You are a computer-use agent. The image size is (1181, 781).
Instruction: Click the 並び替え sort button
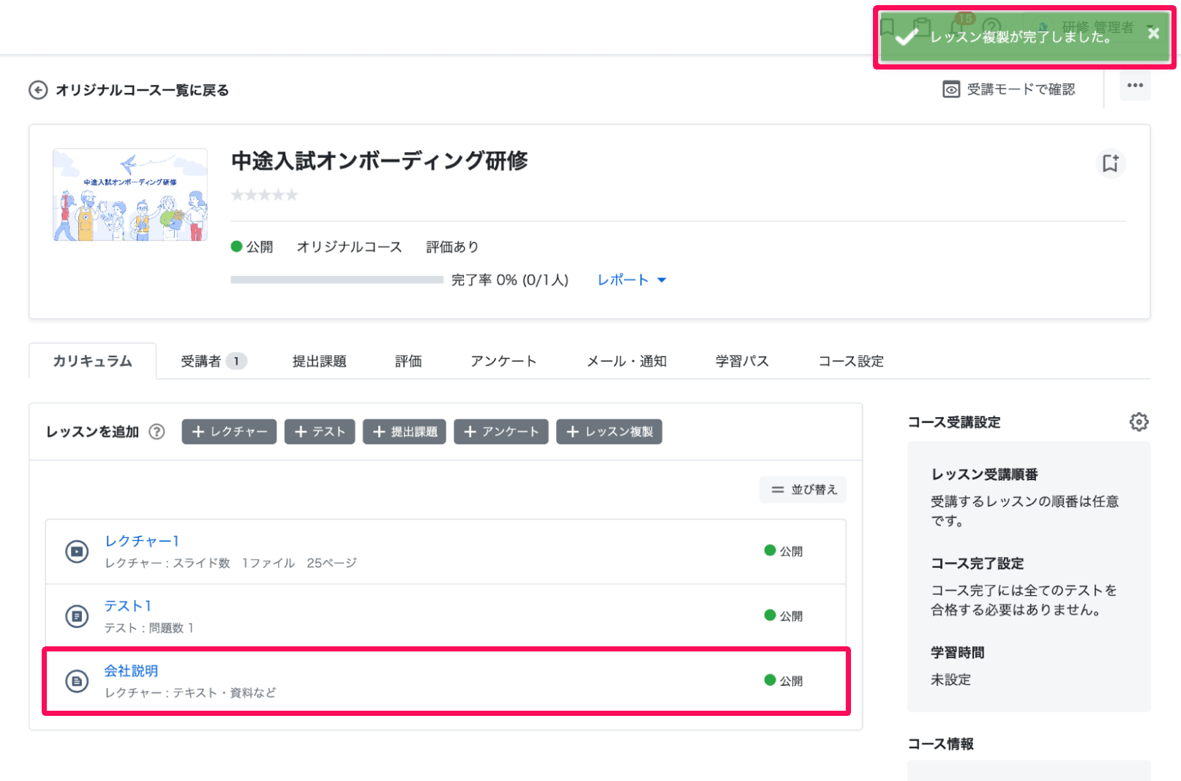803,490
